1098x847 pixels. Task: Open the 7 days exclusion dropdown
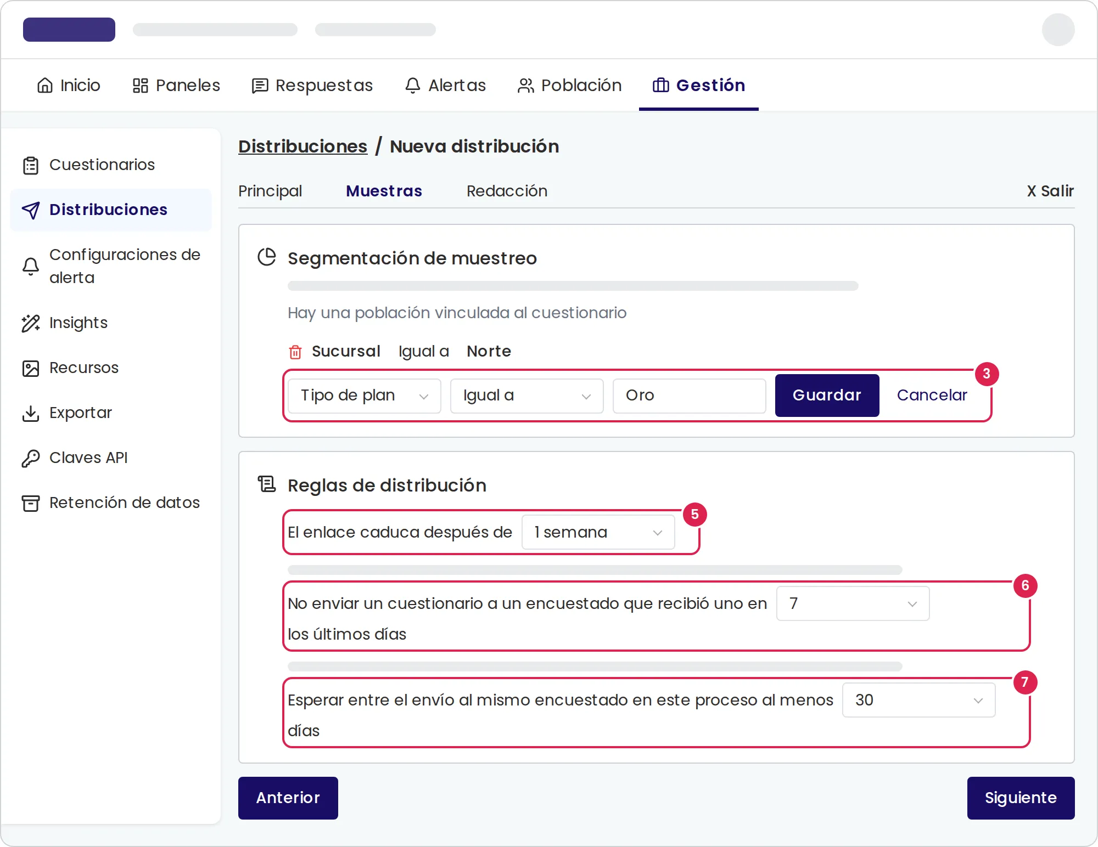[x=853, y=604]
